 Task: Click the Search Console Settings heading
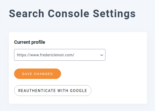click(x=72, y=14)
